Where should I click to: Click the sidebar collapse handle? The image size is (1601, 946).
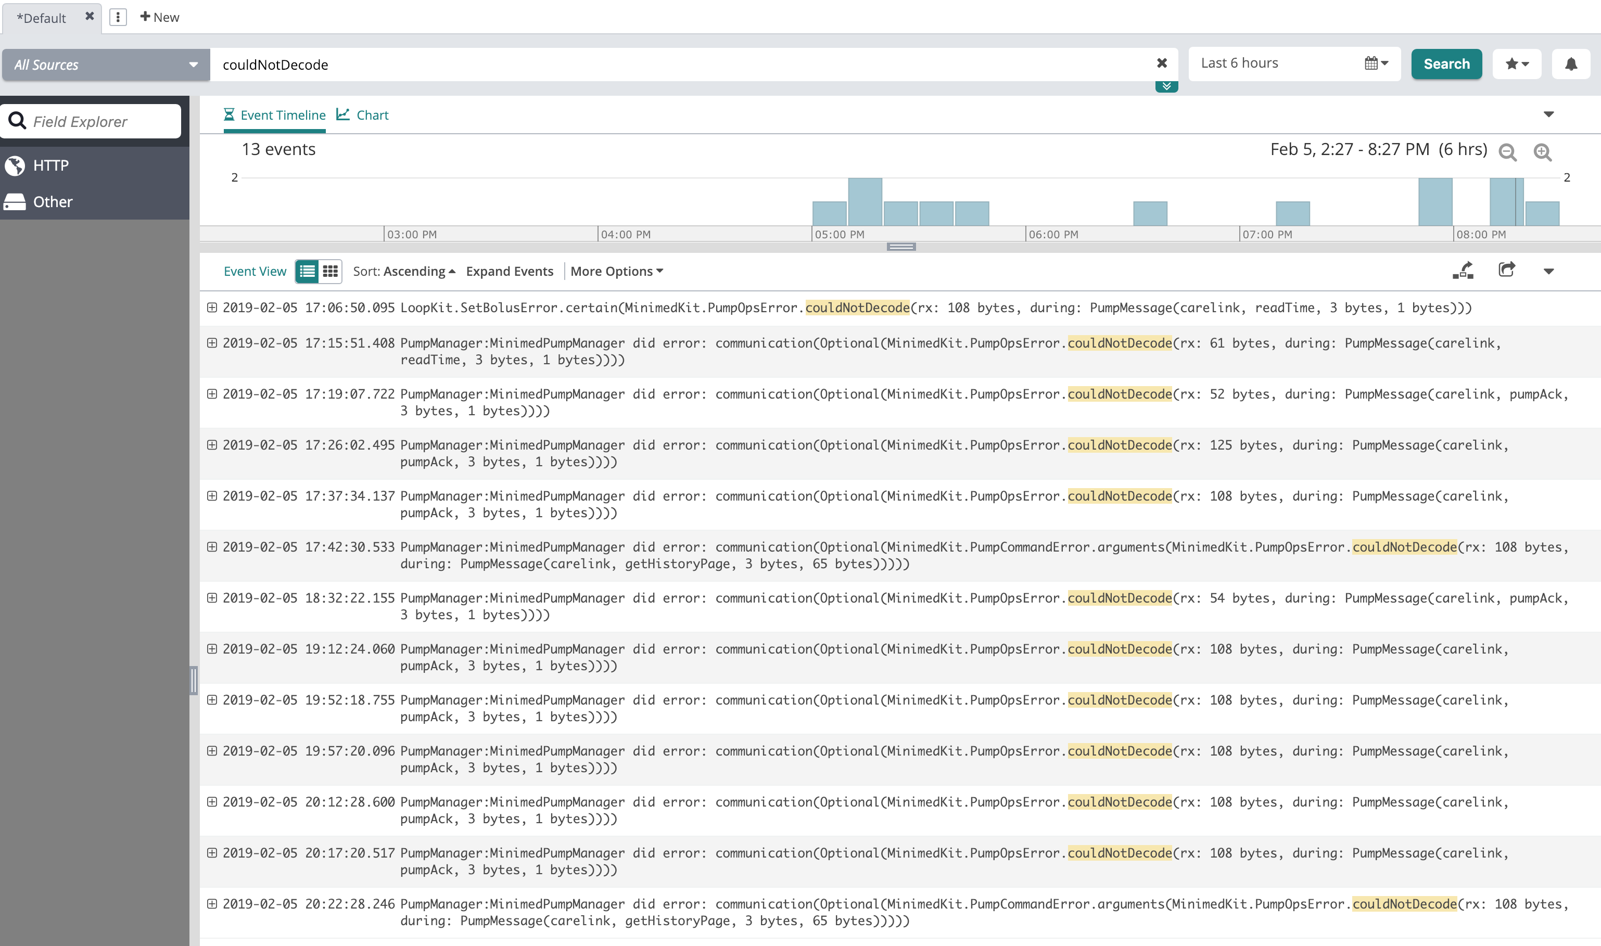click(193, 680)
